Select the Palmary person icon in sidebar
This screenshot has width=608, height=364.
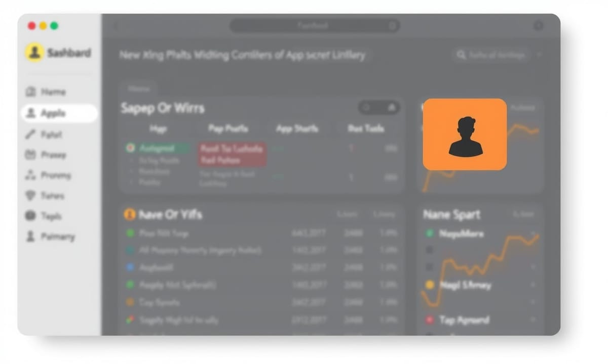pos(30,237)
